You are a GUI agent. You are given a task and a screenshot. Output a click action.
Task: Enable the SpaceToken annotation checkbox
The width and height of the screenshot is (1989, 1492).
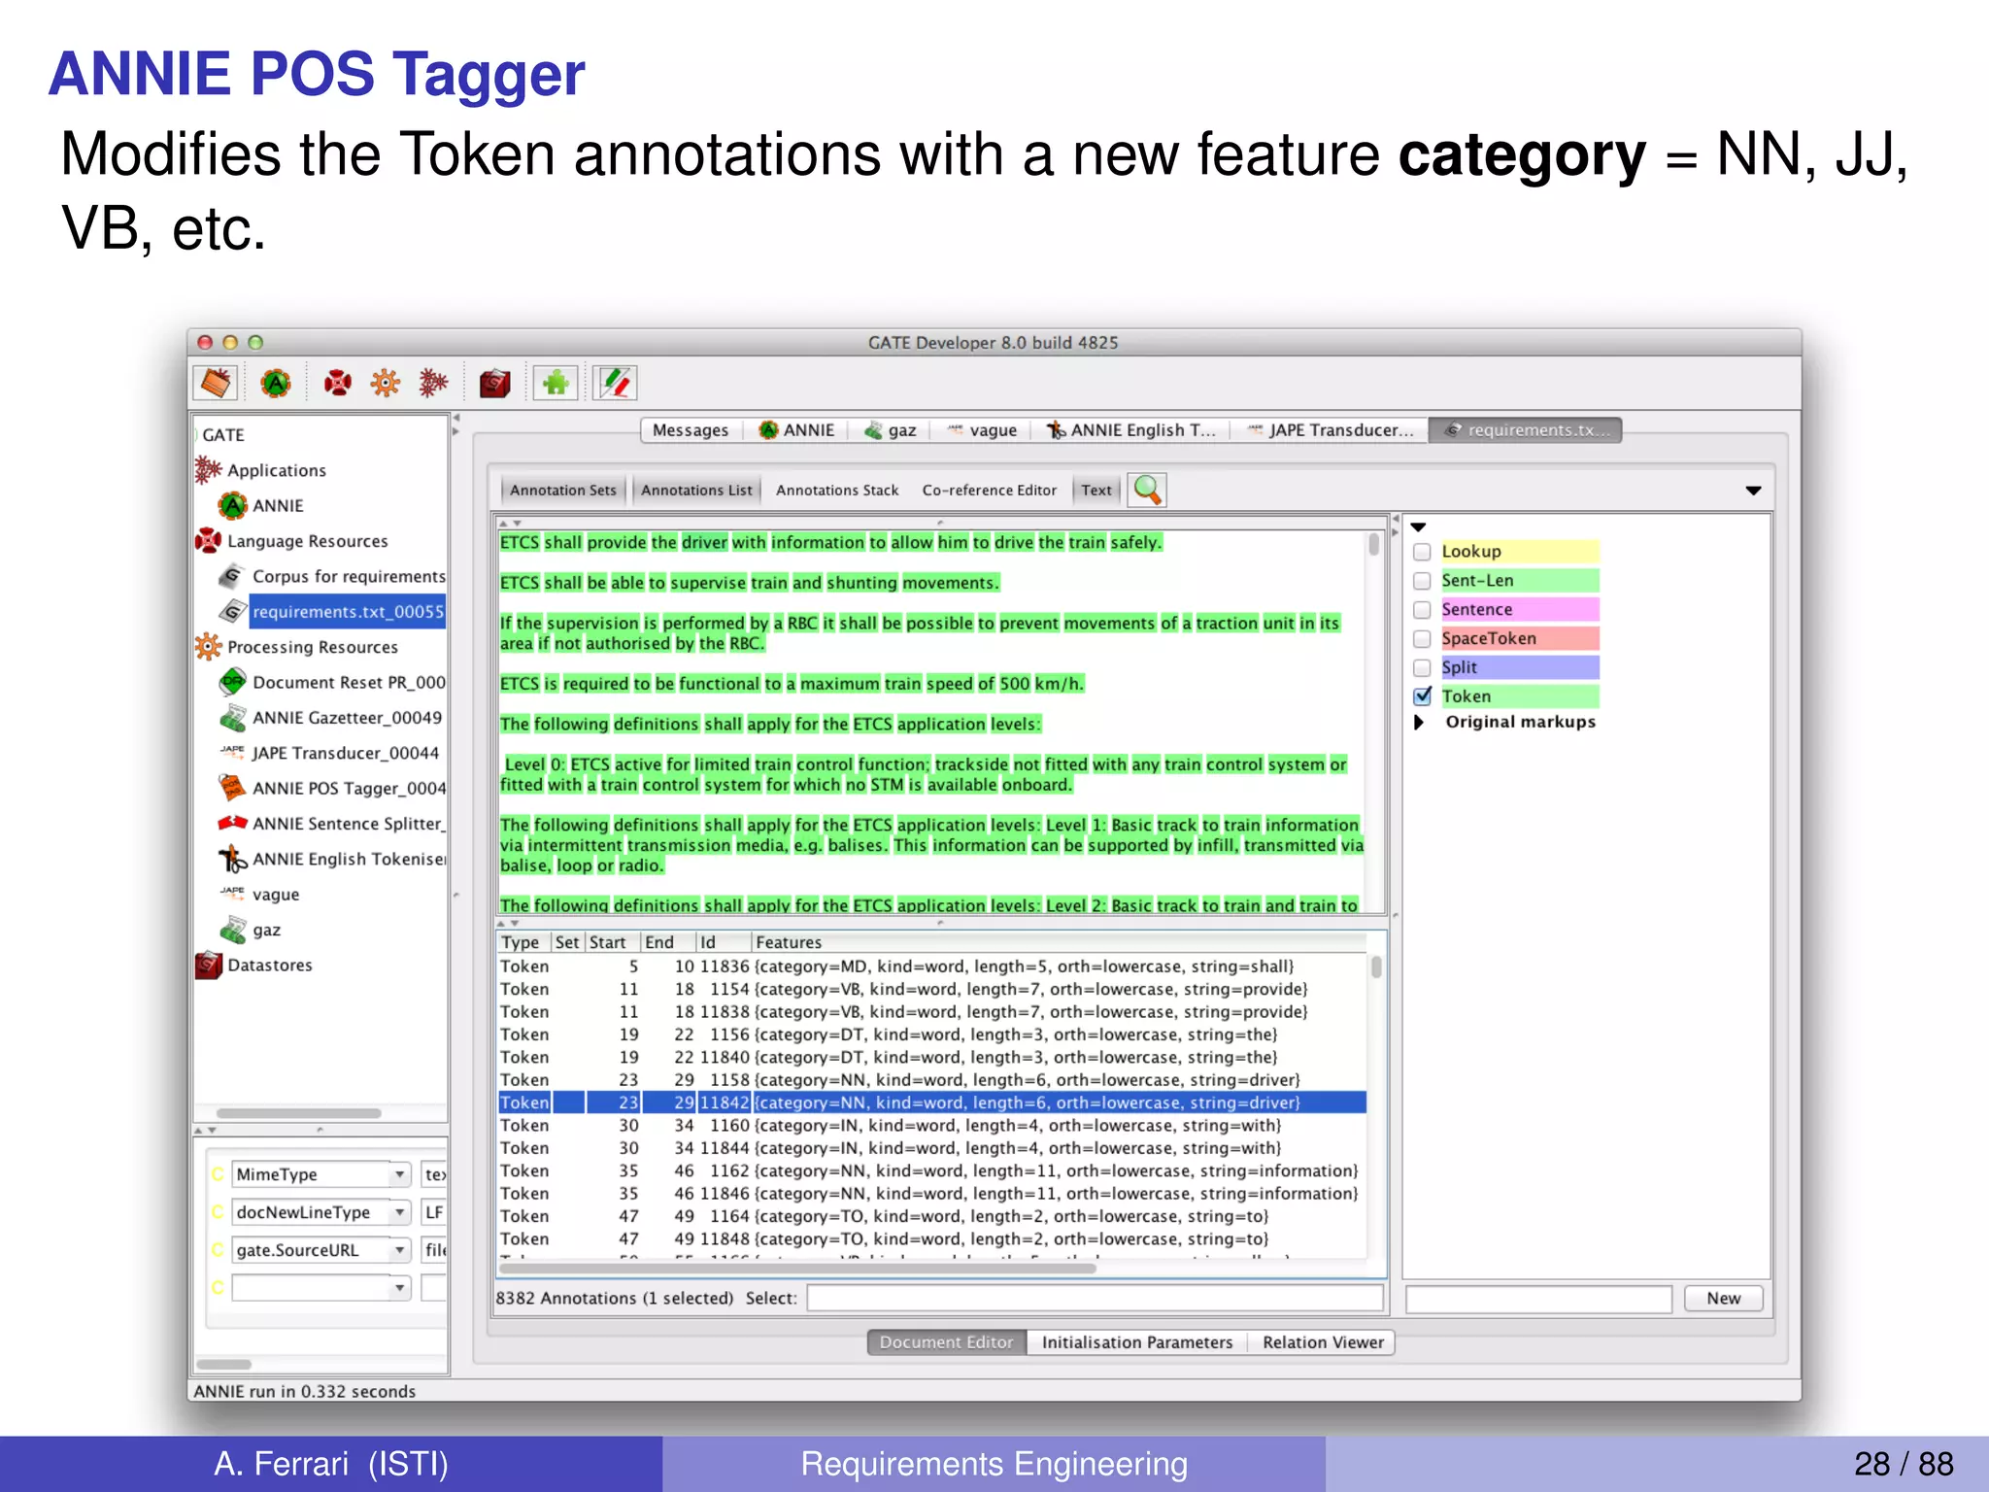(1422, 639)
